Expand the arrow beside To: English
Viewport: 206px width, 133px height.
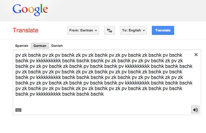(x=144, y=31)
